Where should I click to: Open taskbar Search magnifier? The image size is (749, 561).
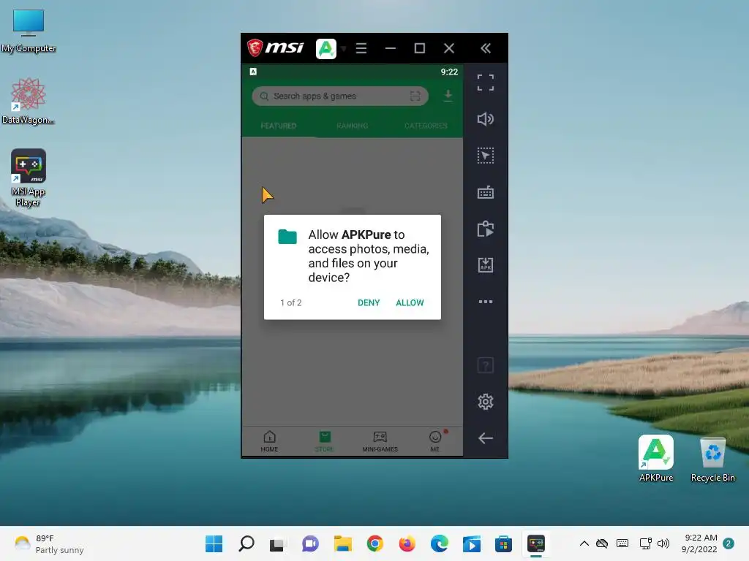tap(246, 543)
